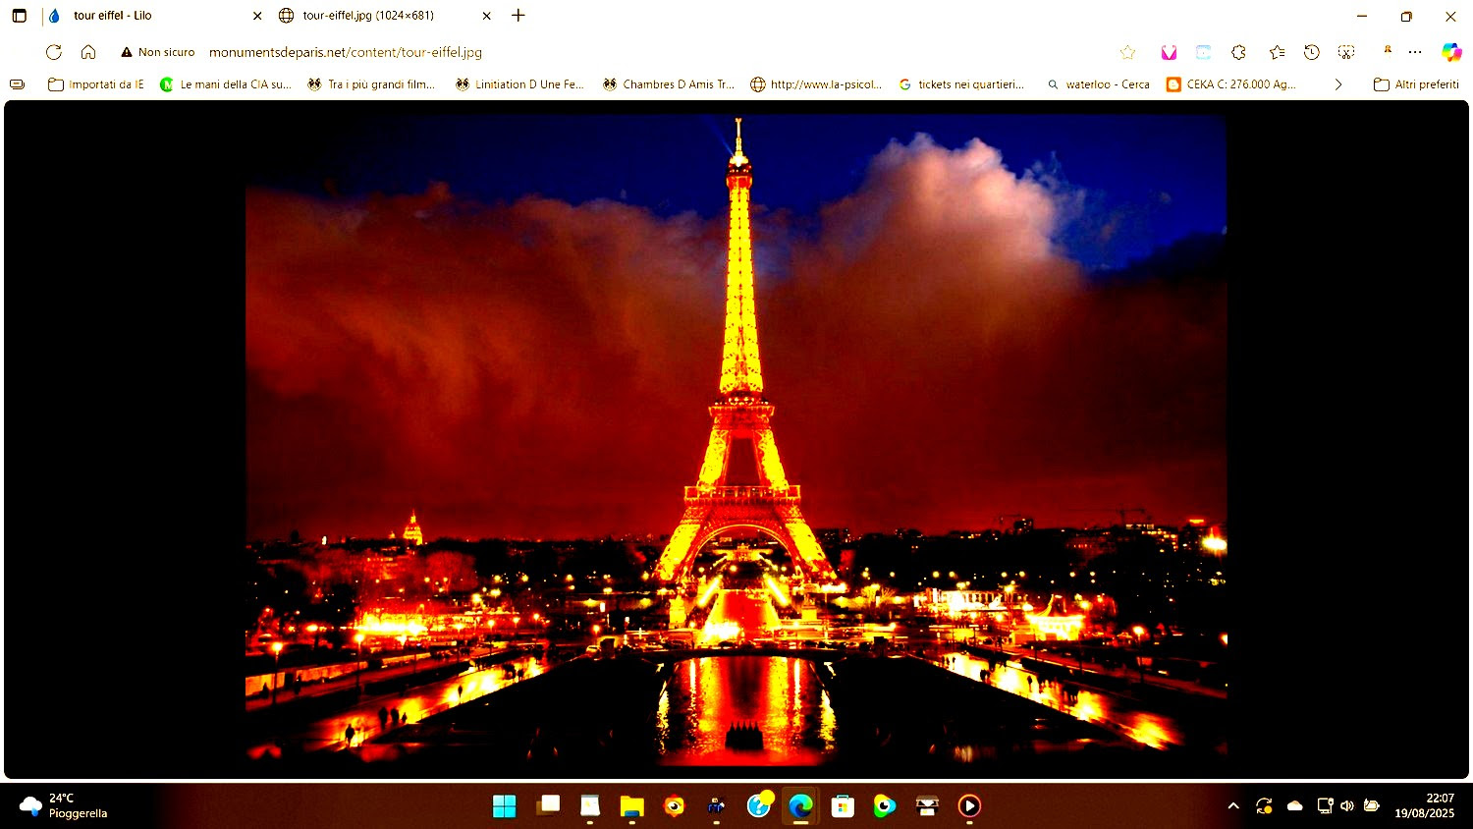This screenshot has height=829, width=1473.
Task: Click the Non sicuro security badge
Action: (157, 52)
